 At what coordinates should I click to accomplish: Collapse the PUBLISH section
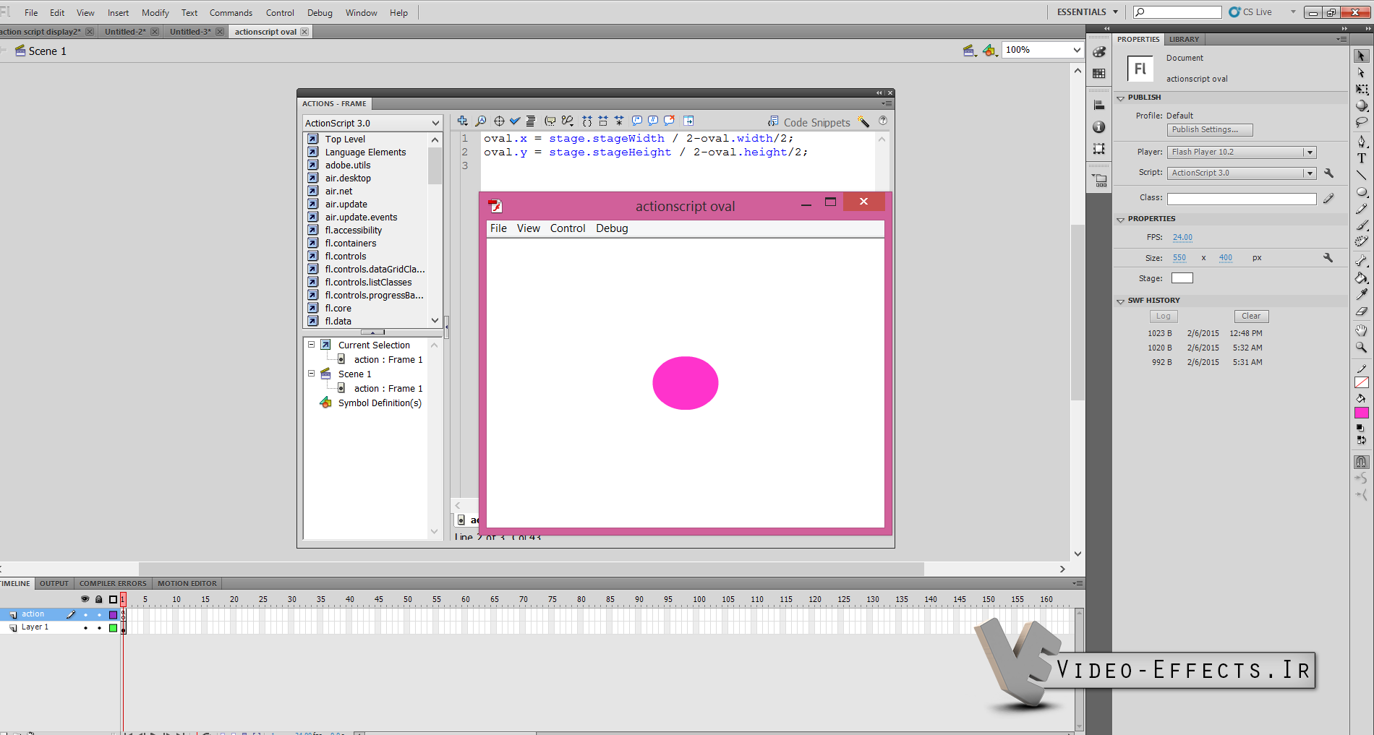(1121, 98)
